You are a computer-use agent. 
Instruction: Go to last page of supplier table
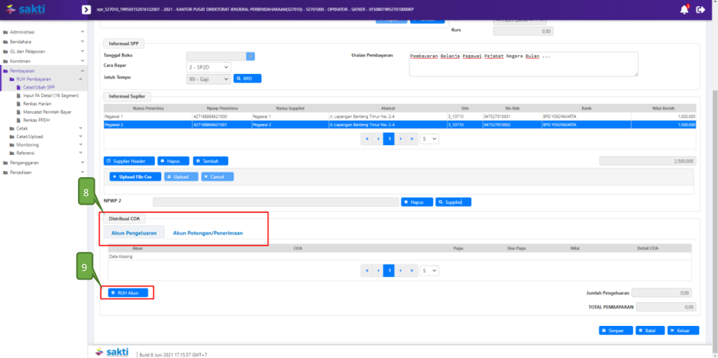(412, 139)
